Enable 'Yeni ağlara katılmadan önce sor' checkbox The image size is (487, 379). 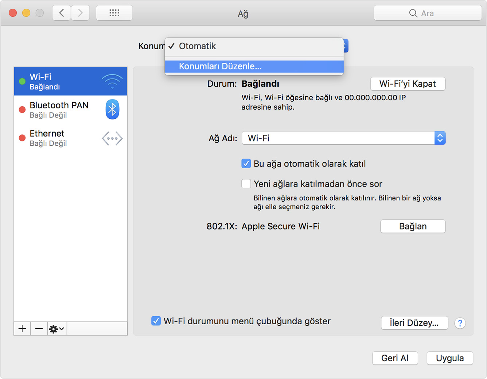[x=246, y=184]
